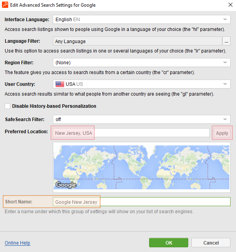Click the Short Name description text
The image size is (236, 252).
(99, 212)
